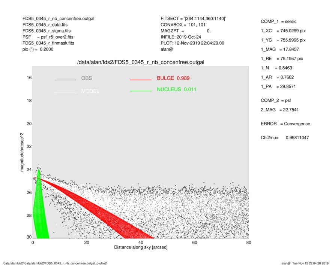Screen dimensions: 332x265
Task: Select the PSF = psf_r5_over2.fits line
Action: [x=50, y=37]
